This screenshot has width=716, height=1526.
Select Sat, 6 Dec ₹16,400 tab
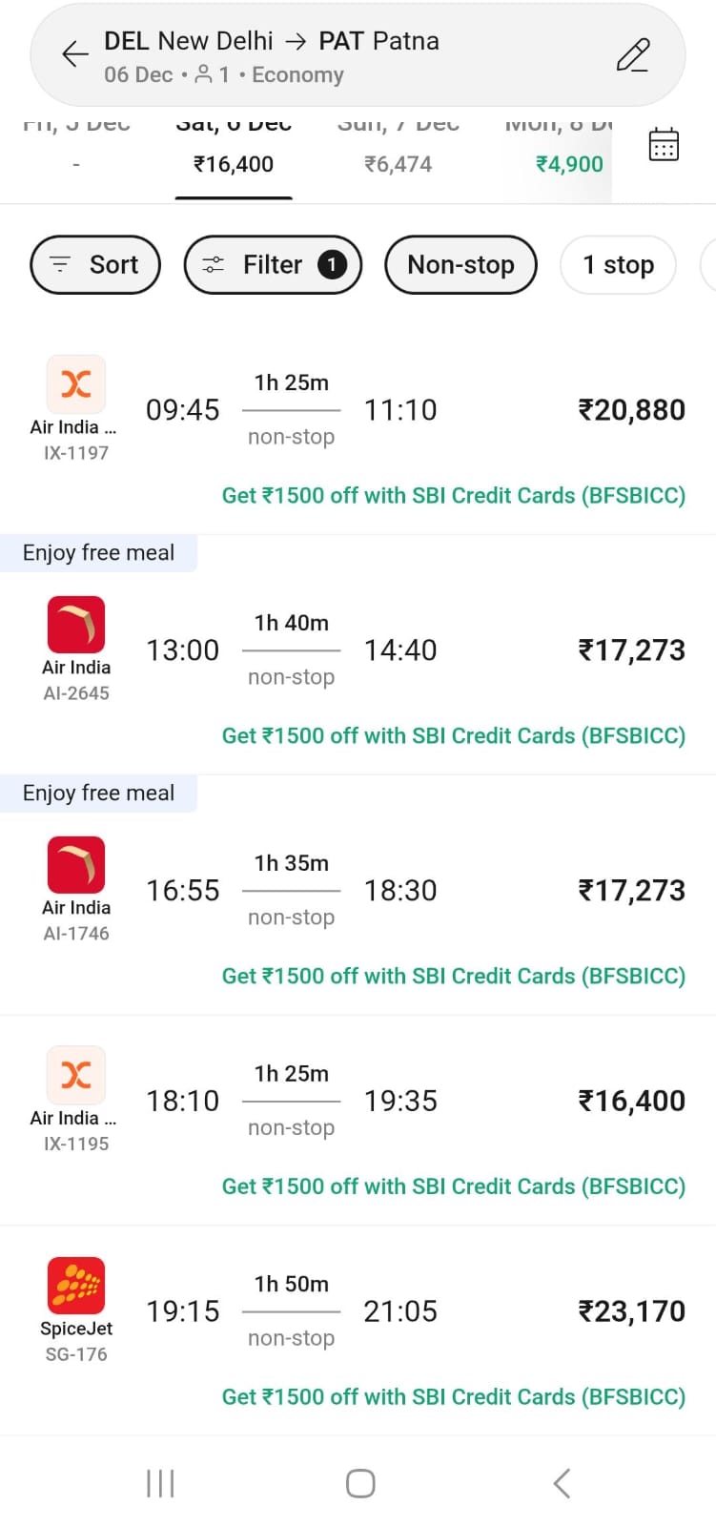pyautogui.click(x=234, y=153)
